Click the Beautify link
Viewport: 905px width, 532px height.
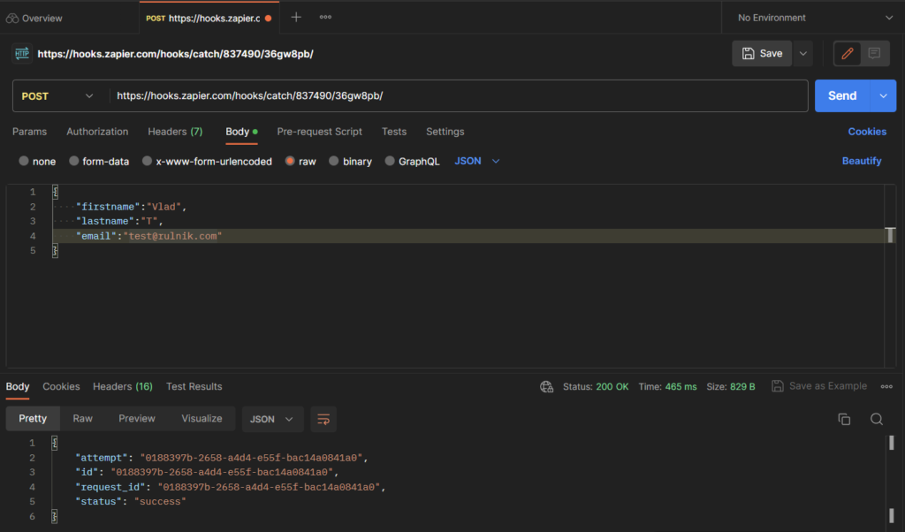pos(861,161)
